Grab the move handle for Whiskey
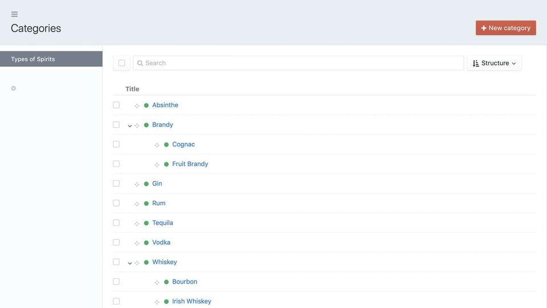This screenshot has height=308, width=547. click(137, 262)
